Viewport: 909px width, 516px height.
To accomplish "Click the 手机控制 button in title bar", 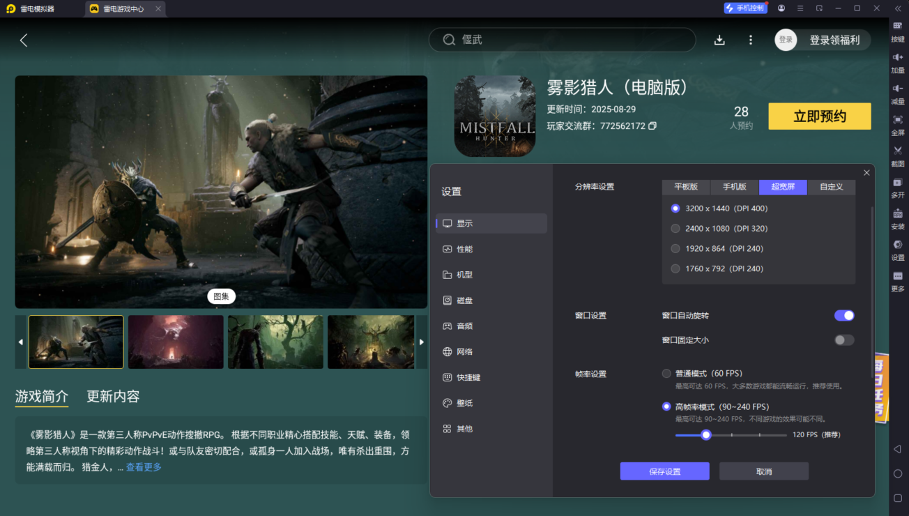I will pos(746,8).
